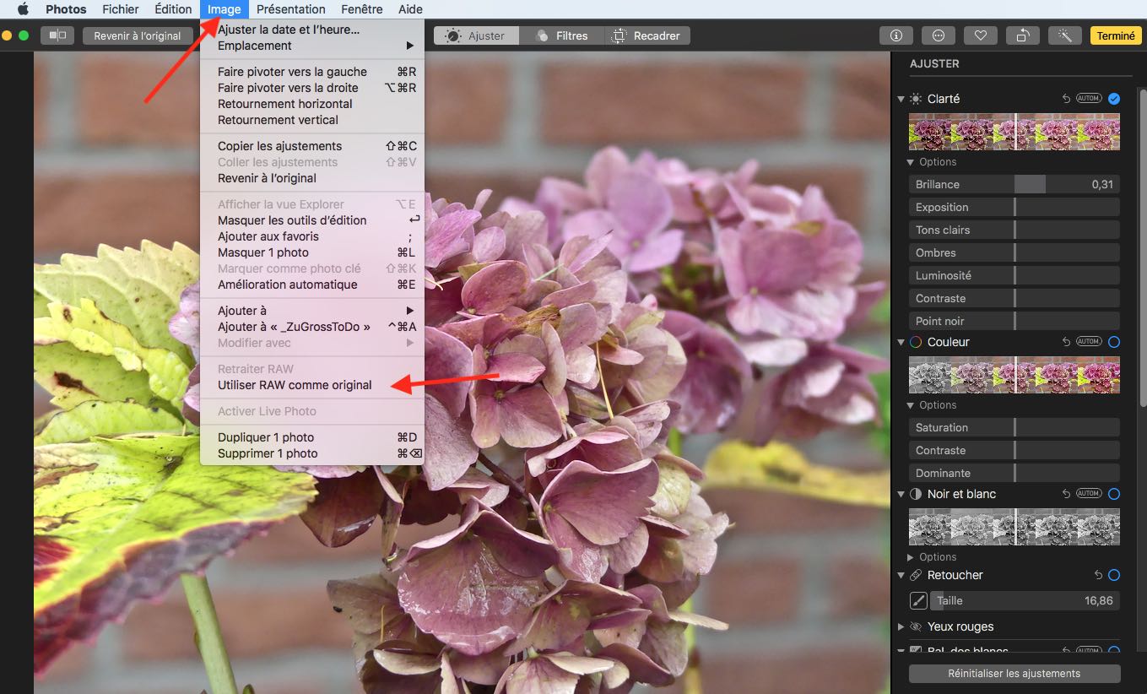Click the Dominante slider

(1014, 473)
